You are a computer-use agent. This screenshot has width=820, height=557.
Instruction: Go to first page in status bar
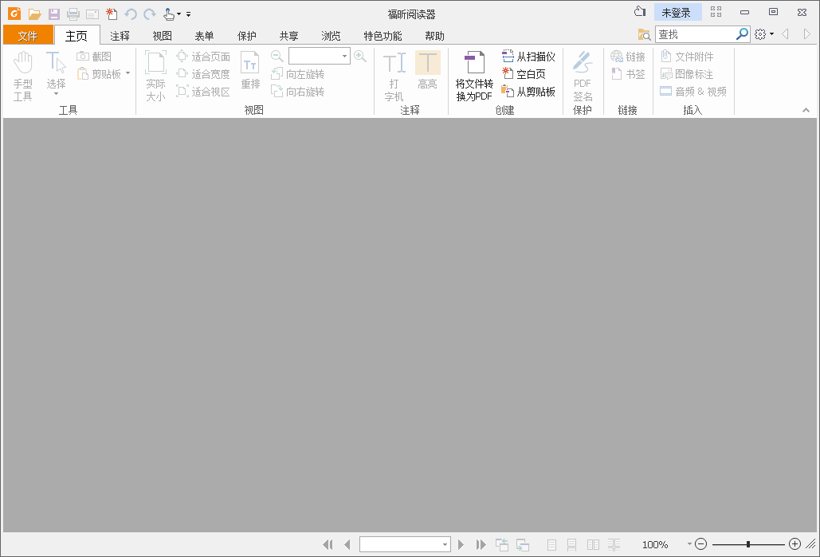tap(328, 545)
